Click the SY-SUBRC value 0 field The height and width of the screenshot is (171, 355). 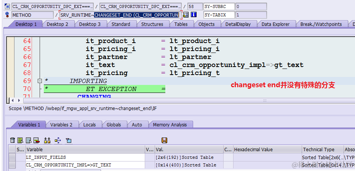click(251, 6)
